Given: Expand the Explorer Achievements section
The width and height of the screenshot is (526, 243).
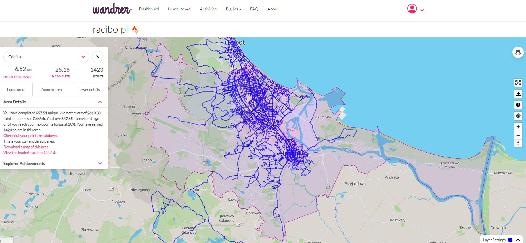Looking at the screenshot, I should (100, 164).
